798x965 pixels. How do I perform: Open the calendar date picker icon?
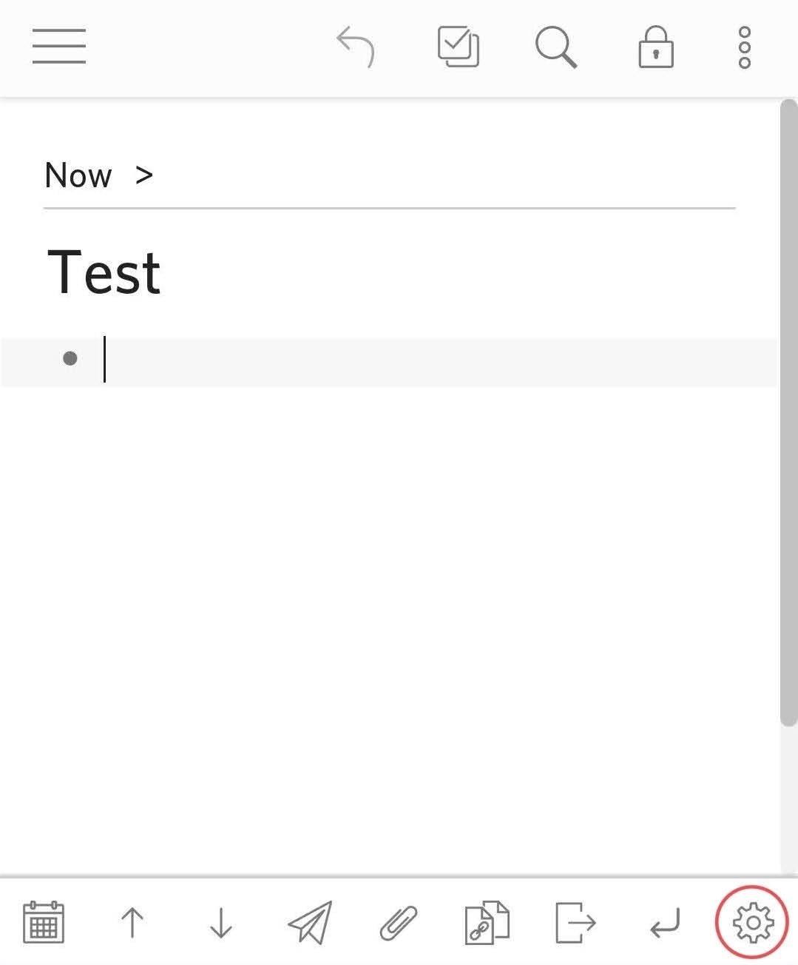(44, 922)
